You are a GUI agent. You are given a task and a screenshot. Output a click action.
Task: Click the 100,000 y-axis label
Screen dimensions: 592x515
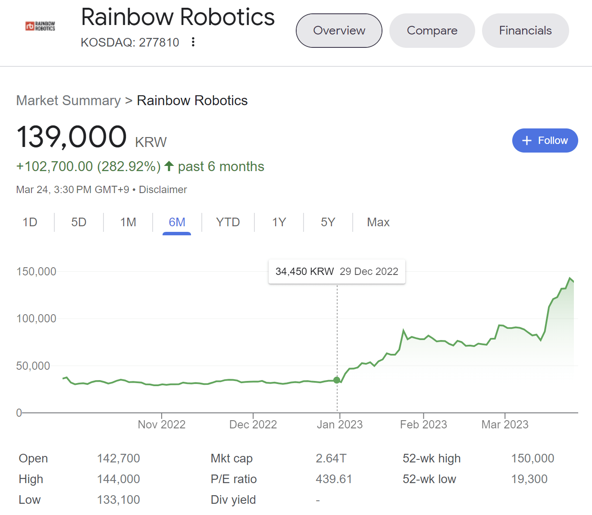point(36,318)
